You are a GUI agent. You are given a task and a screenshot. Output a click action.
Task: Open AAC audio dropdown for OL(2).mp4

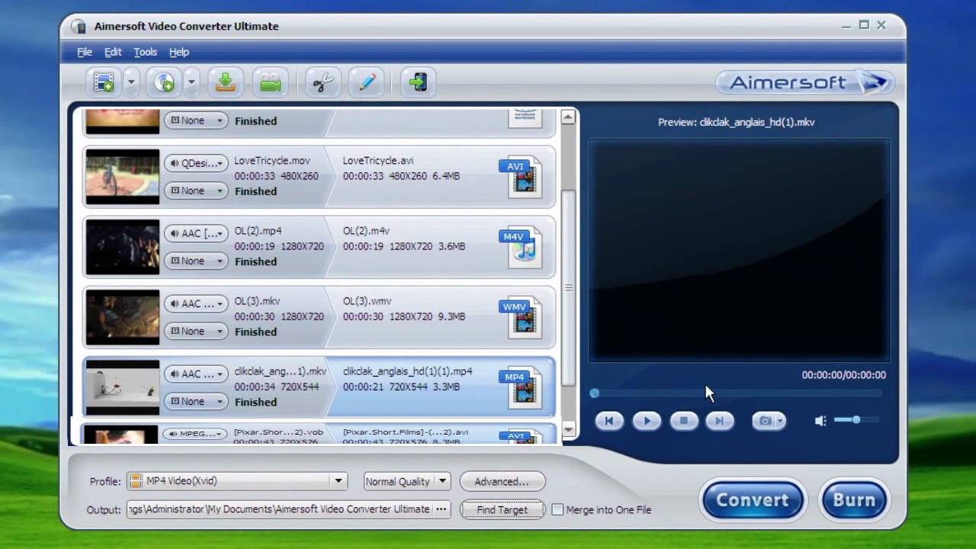click(x=196, y=233)
